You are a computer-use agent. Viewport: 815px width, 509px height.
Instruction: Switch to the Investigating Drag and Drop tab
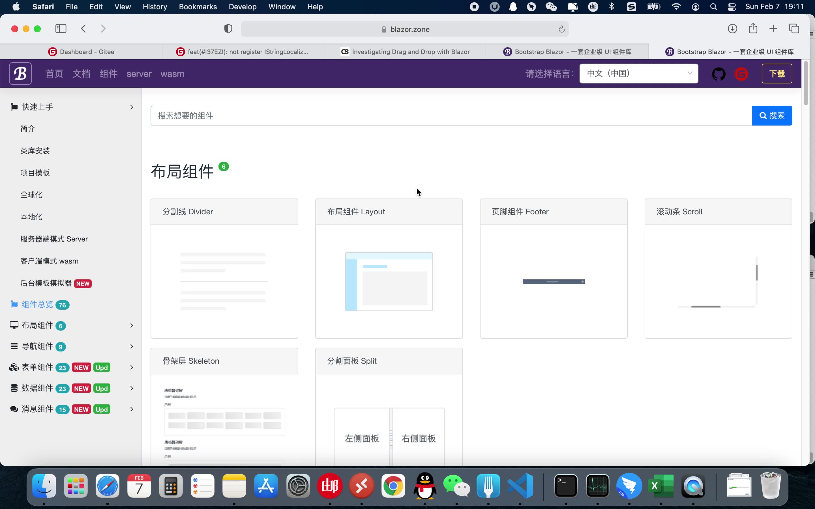404,51
